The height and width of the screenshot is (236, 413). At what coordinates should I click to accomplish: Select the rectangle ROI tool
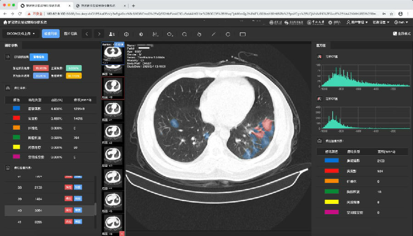[x=243, y=34]
